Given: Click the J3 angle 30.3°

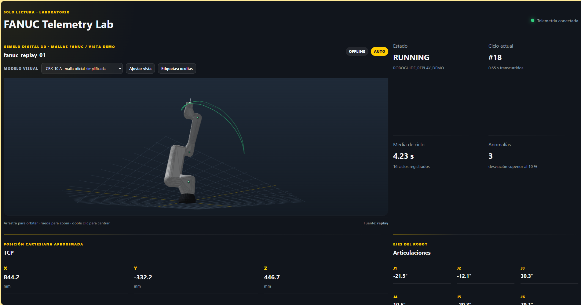Looking at the screenshot, I should (x=527, y=276).
